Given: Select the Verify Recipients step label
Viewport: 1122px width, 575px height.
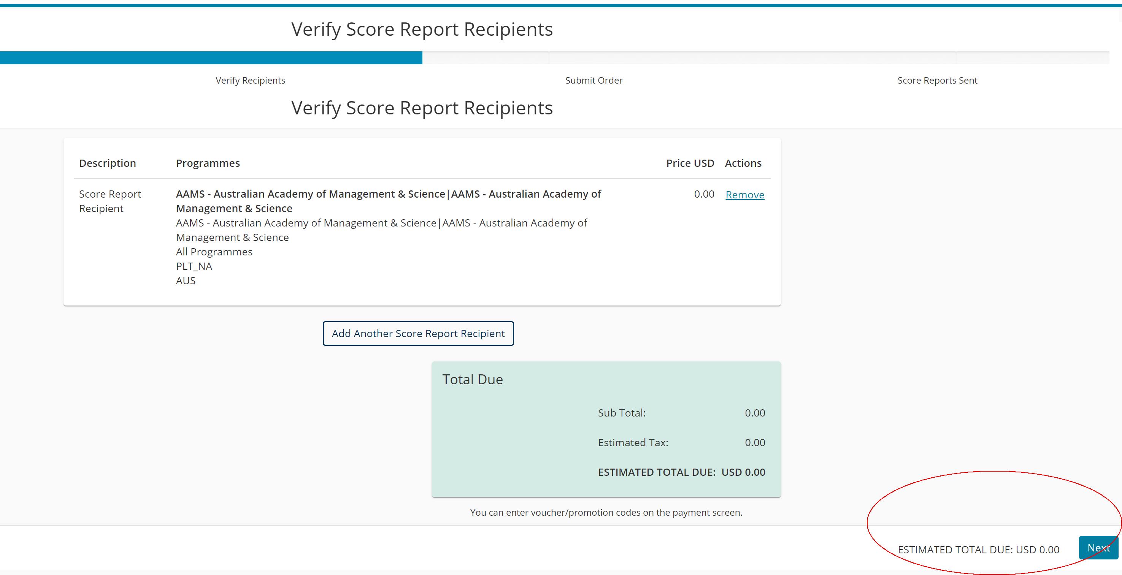Looking at the screenshot, I should pos(250,81).
